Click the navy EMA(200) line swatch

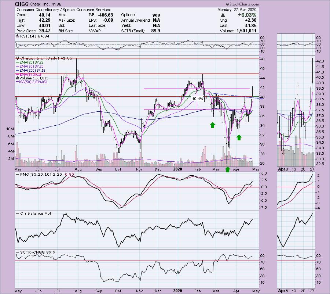(x=18, y=71)
